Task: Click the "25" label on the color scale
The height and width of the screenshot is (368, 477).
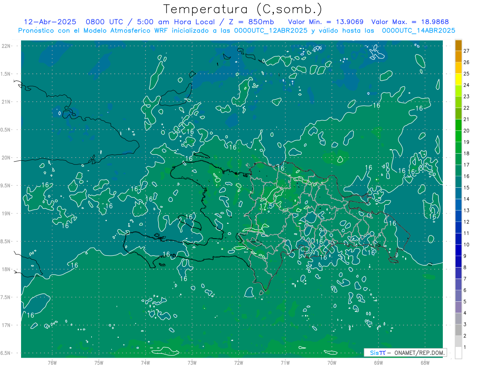Action: point(467,73)
